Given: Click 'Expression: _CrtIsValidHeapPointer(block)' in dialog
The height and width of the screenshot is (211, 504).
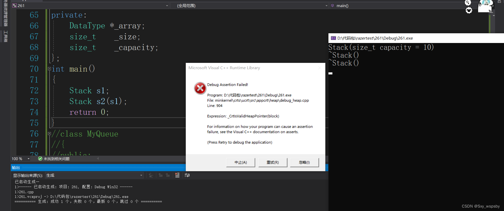Looking at the screenshot, I should click(243, 116).
